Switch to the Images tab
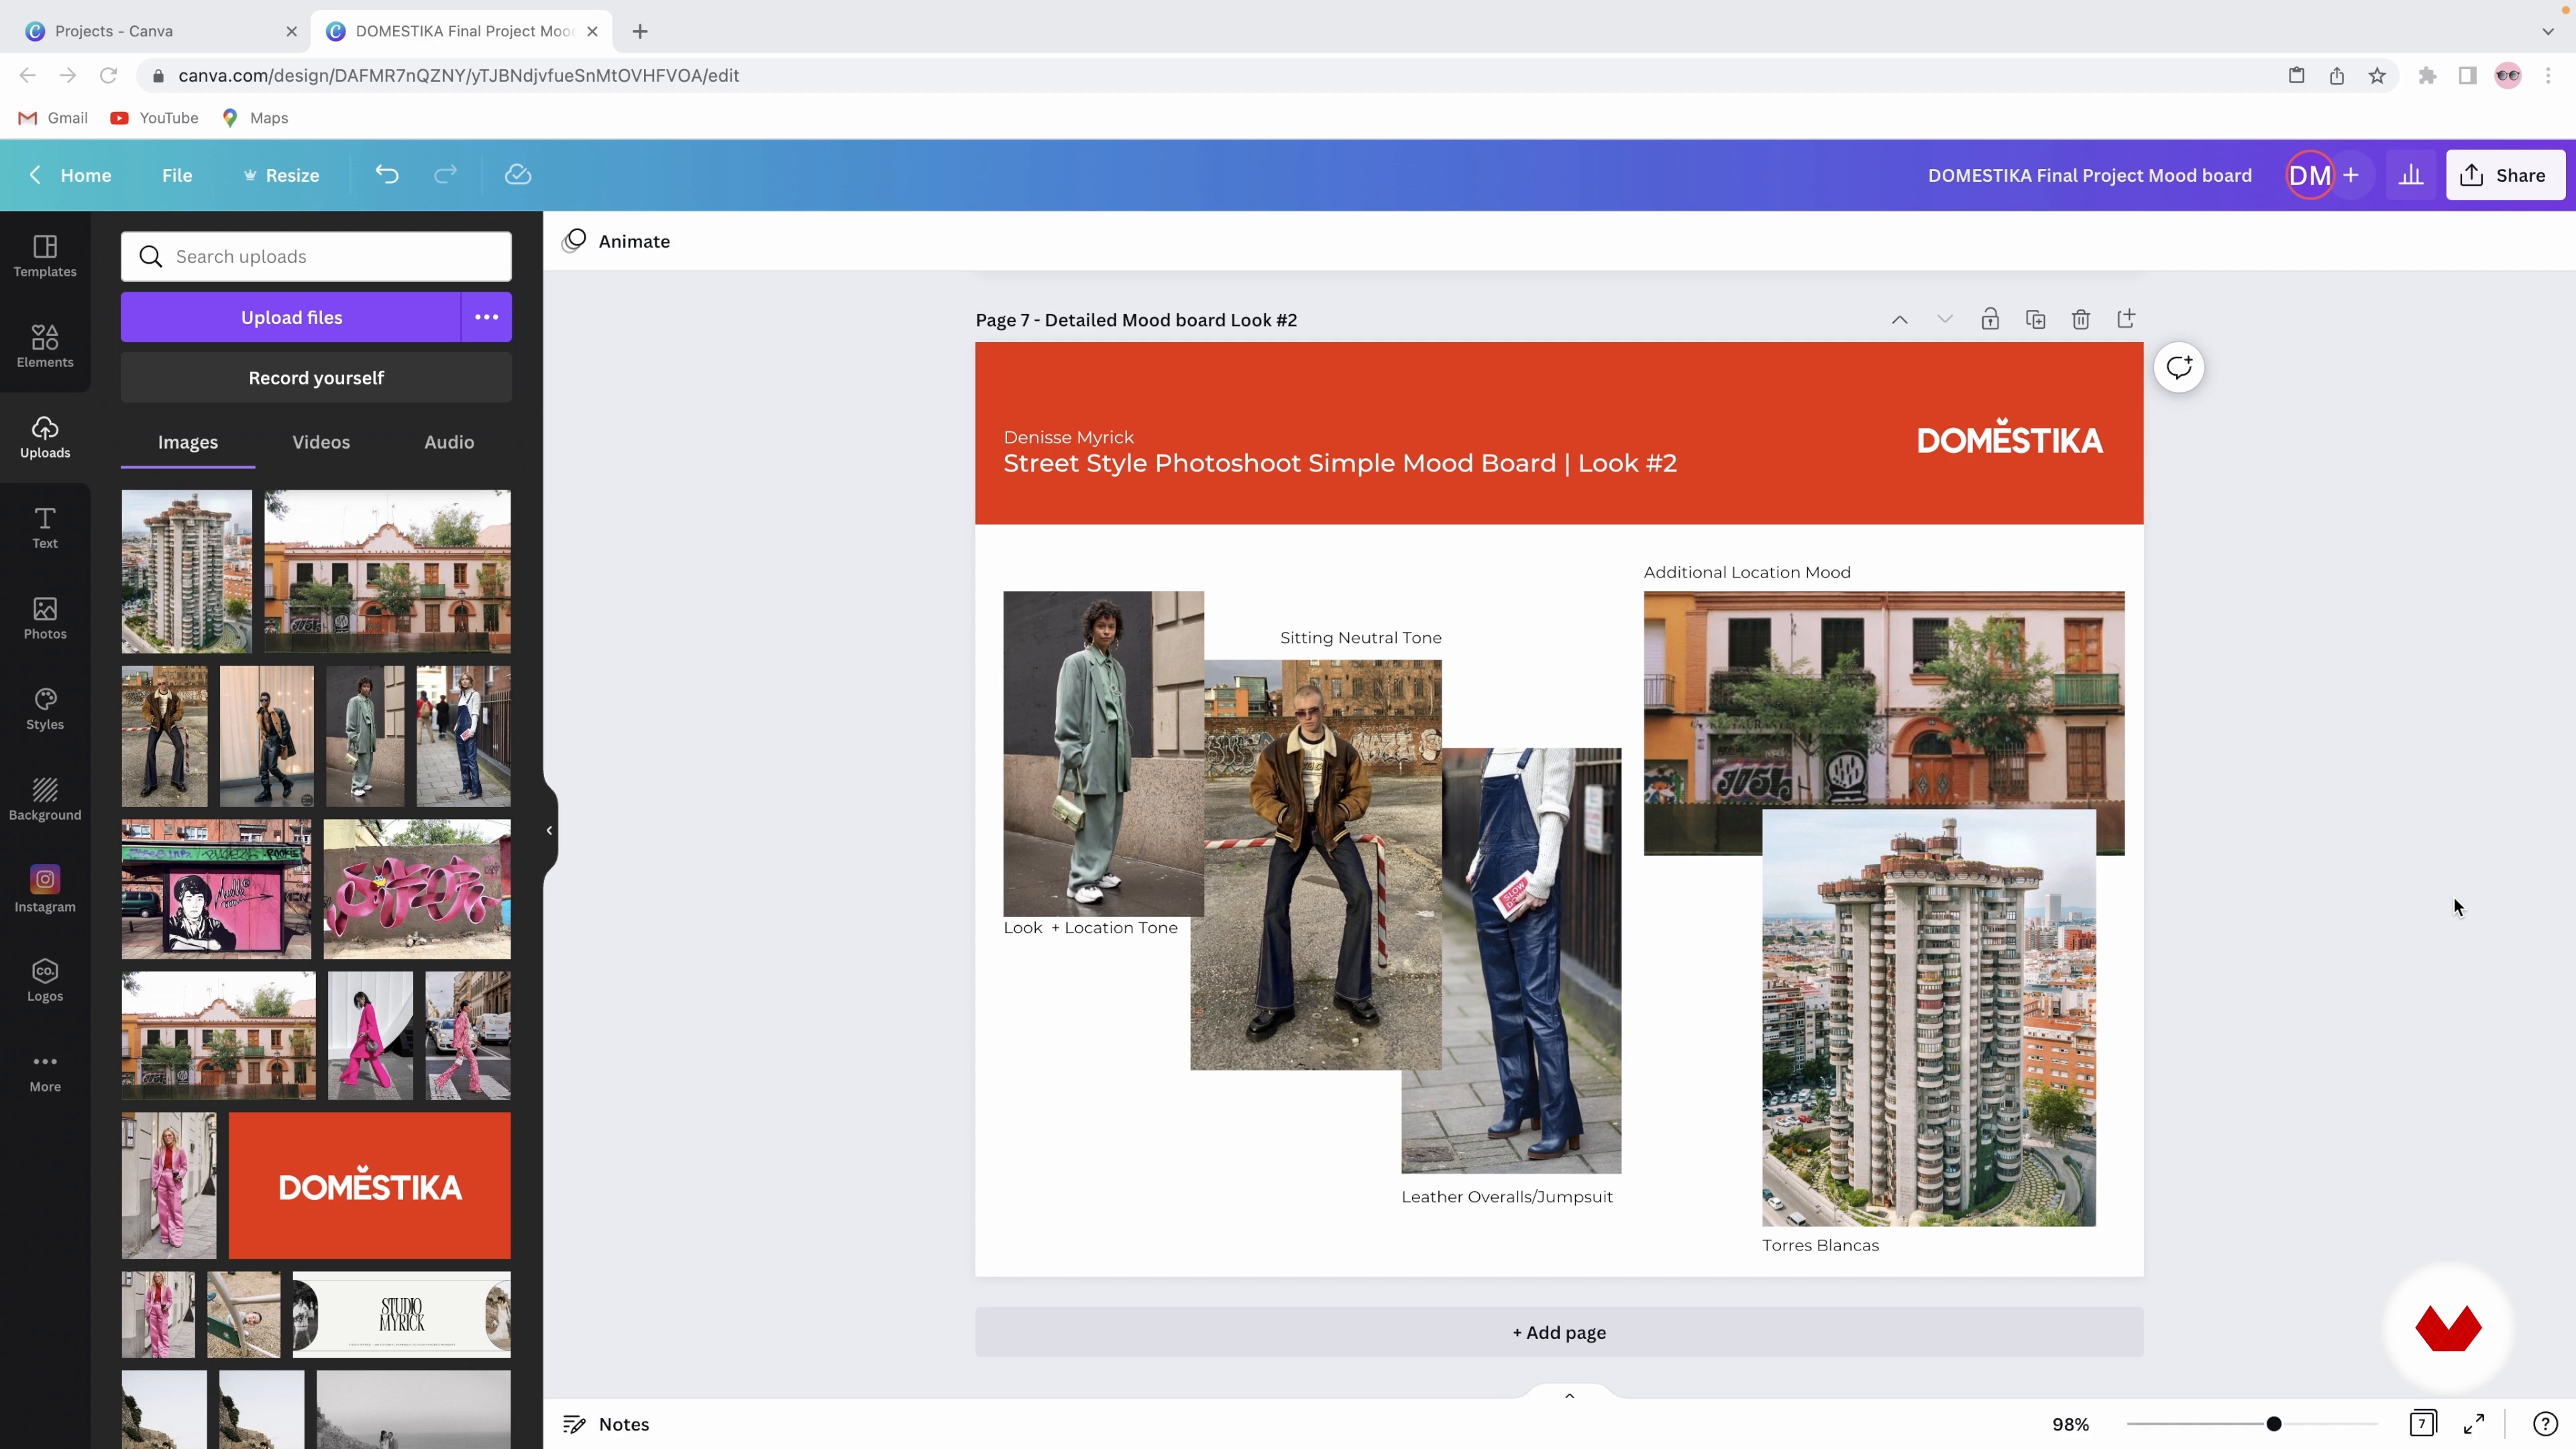 [x=188, y=442]
